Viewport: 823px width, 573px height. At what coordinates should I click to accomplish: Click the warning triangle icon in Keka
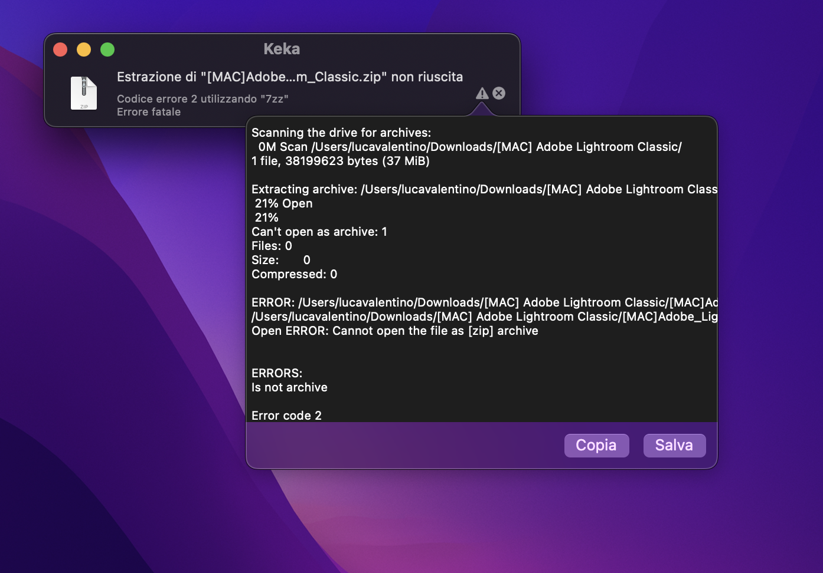click(x=482, y=93)
